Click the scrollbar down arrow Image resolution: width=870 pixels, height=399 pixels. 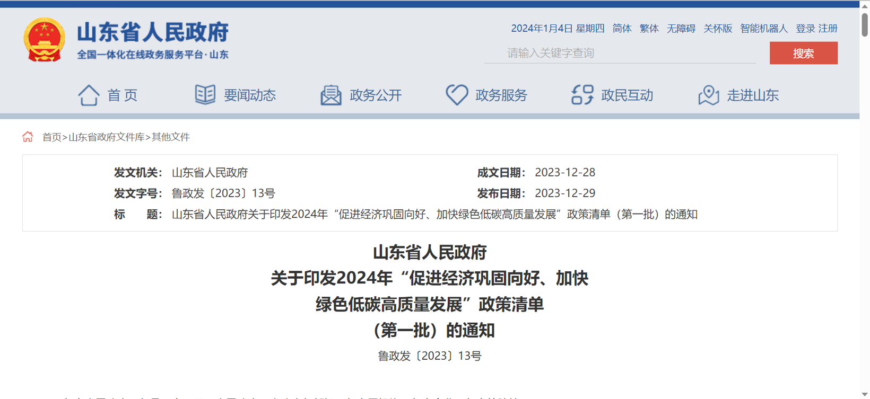[865, 394]
